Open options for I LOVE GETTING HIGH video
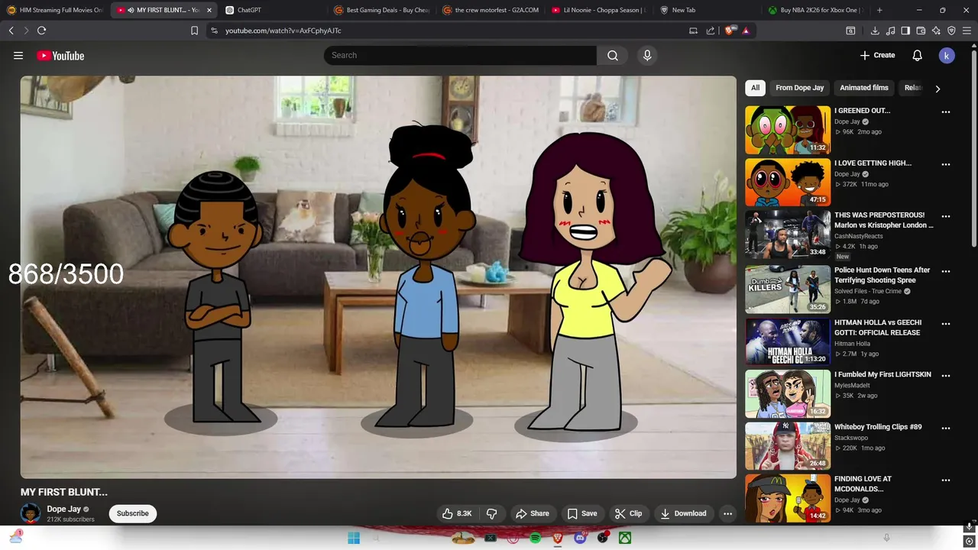978x550 pixels. point(946,164)
